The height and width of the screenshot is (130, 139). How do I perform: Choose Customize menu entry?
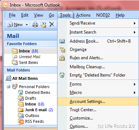(x=98, y=118)
